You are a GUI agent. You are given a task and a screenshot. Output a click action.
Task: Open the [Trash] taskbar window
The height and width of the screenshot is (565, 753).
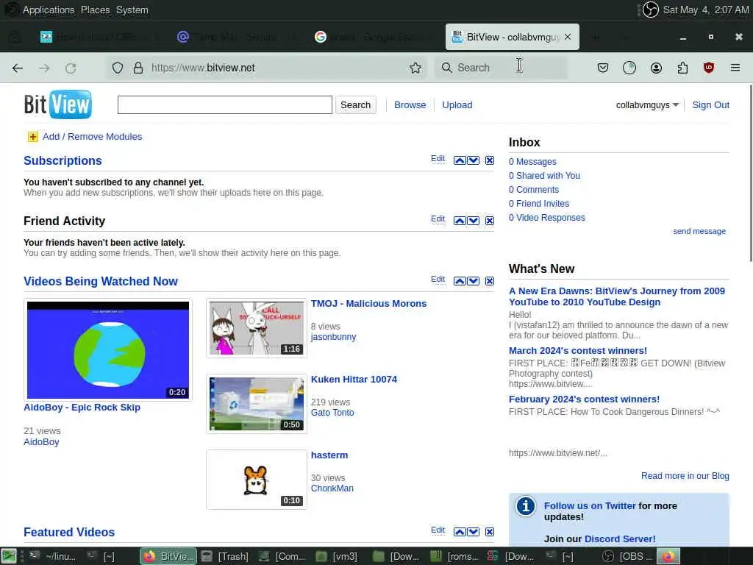(x=226, y=556)
